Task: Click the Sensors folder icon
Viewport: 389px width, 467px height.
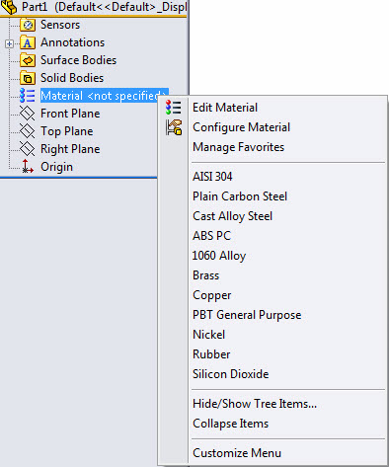Action: (x=28, y=25)
